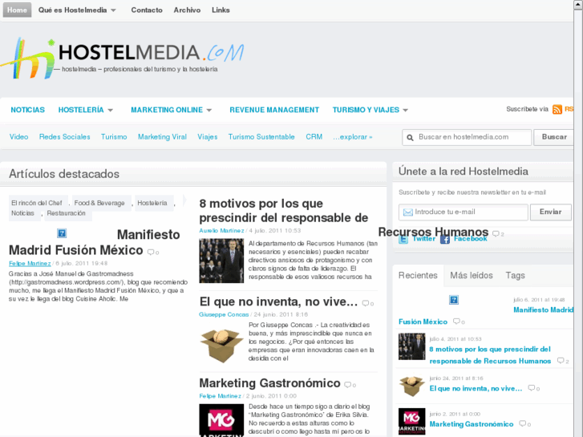Open the Revenue Management section
583x437 pixels.
tap(274, 110)
